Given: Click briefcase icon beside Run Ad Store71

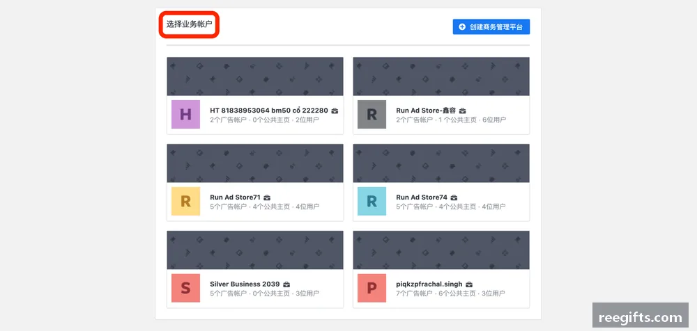Looking at the screenshot, I should [x=267, y=197].
